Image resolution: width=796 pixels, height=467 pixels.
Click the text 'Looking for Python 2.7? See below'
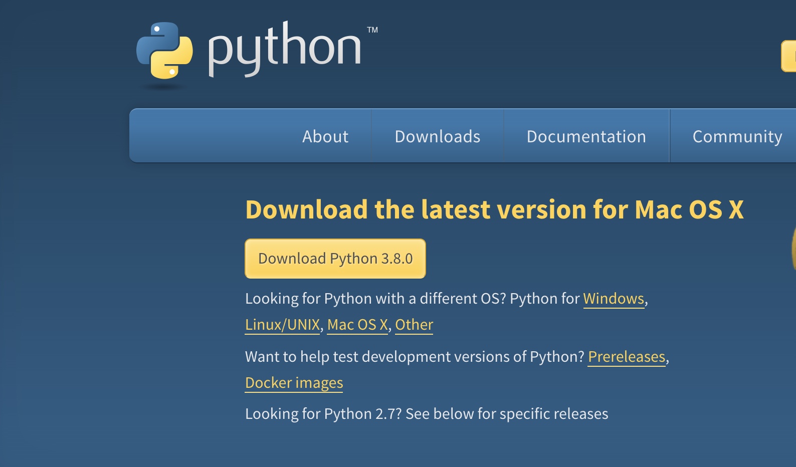click(x=359, y=414)
